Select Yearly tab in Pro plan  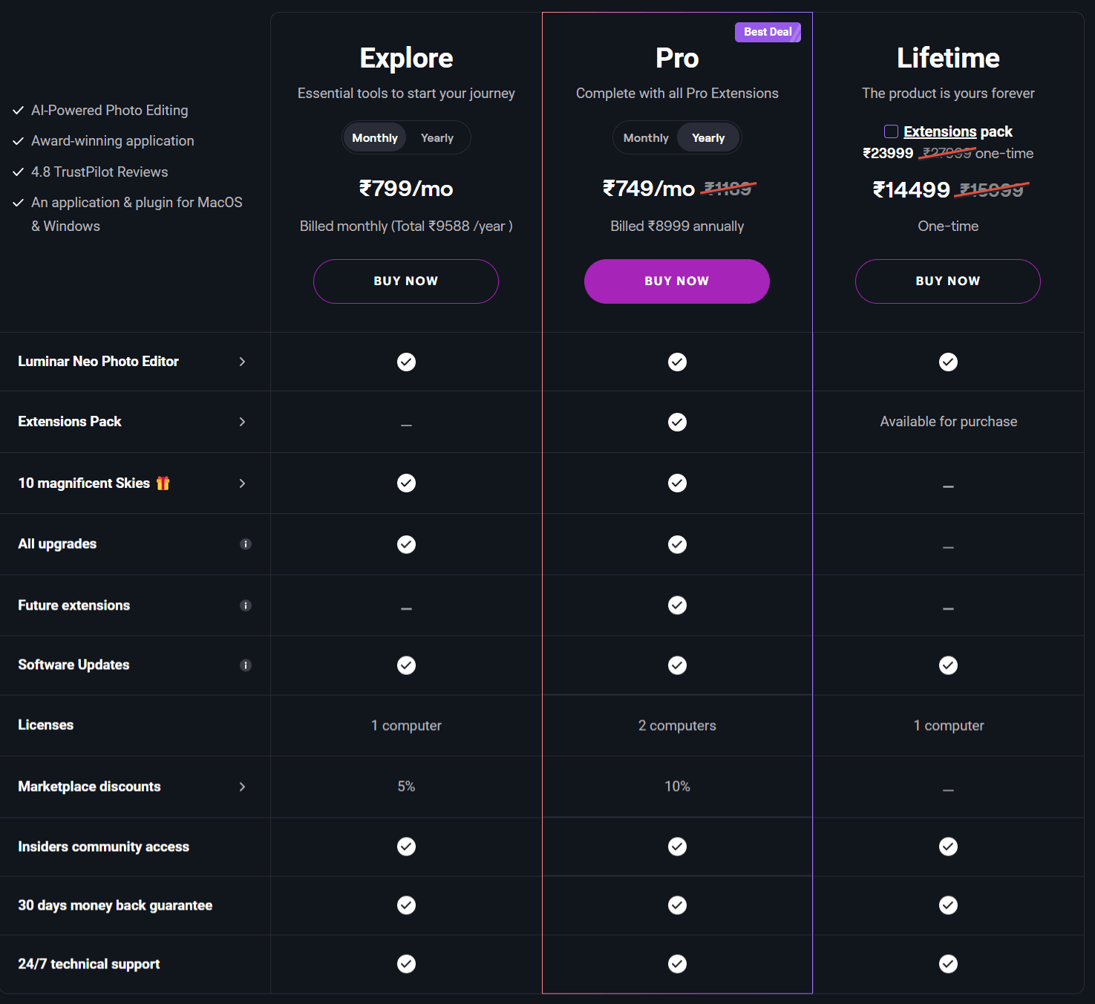coord(708,138)
